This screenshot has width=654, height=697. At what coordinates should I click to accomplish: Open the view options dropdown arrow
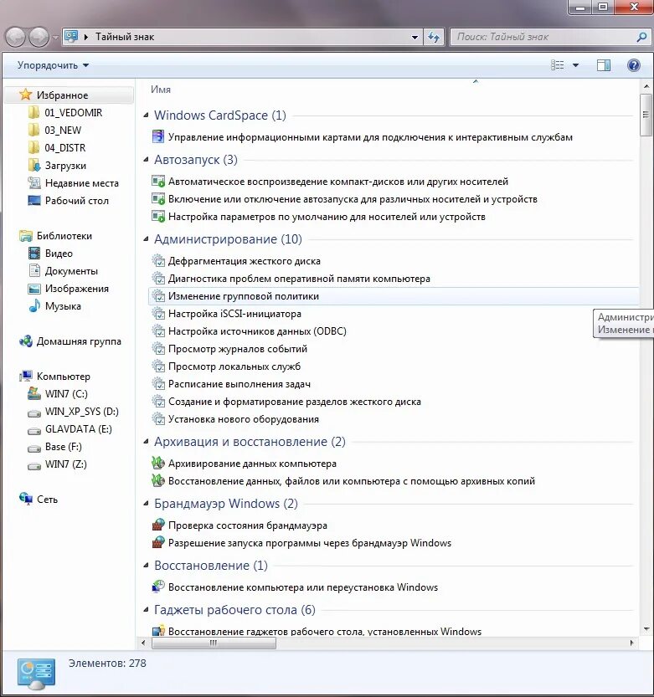575,65
